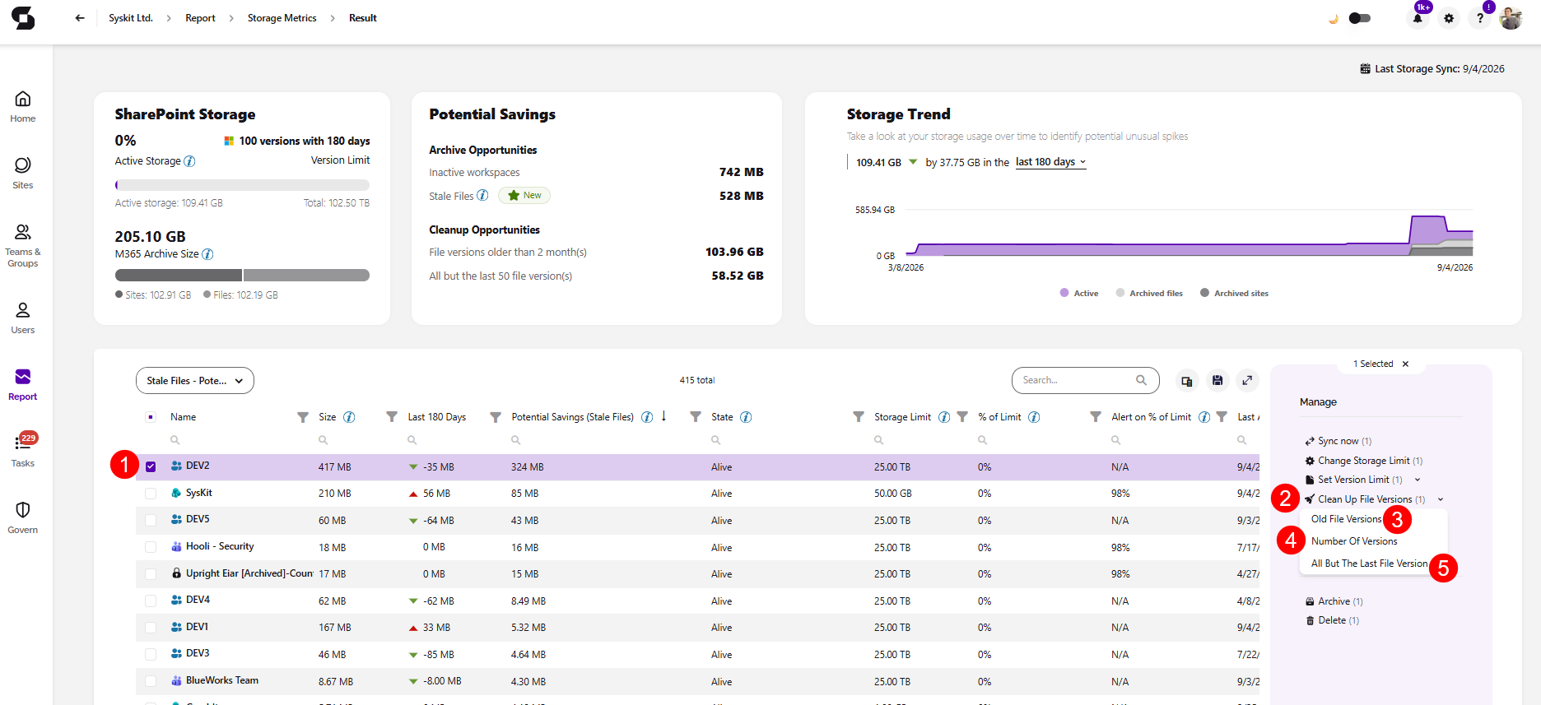Screen dimensions: 1541x705
Task: Click Archive action
Action: tap(1334, 601)
